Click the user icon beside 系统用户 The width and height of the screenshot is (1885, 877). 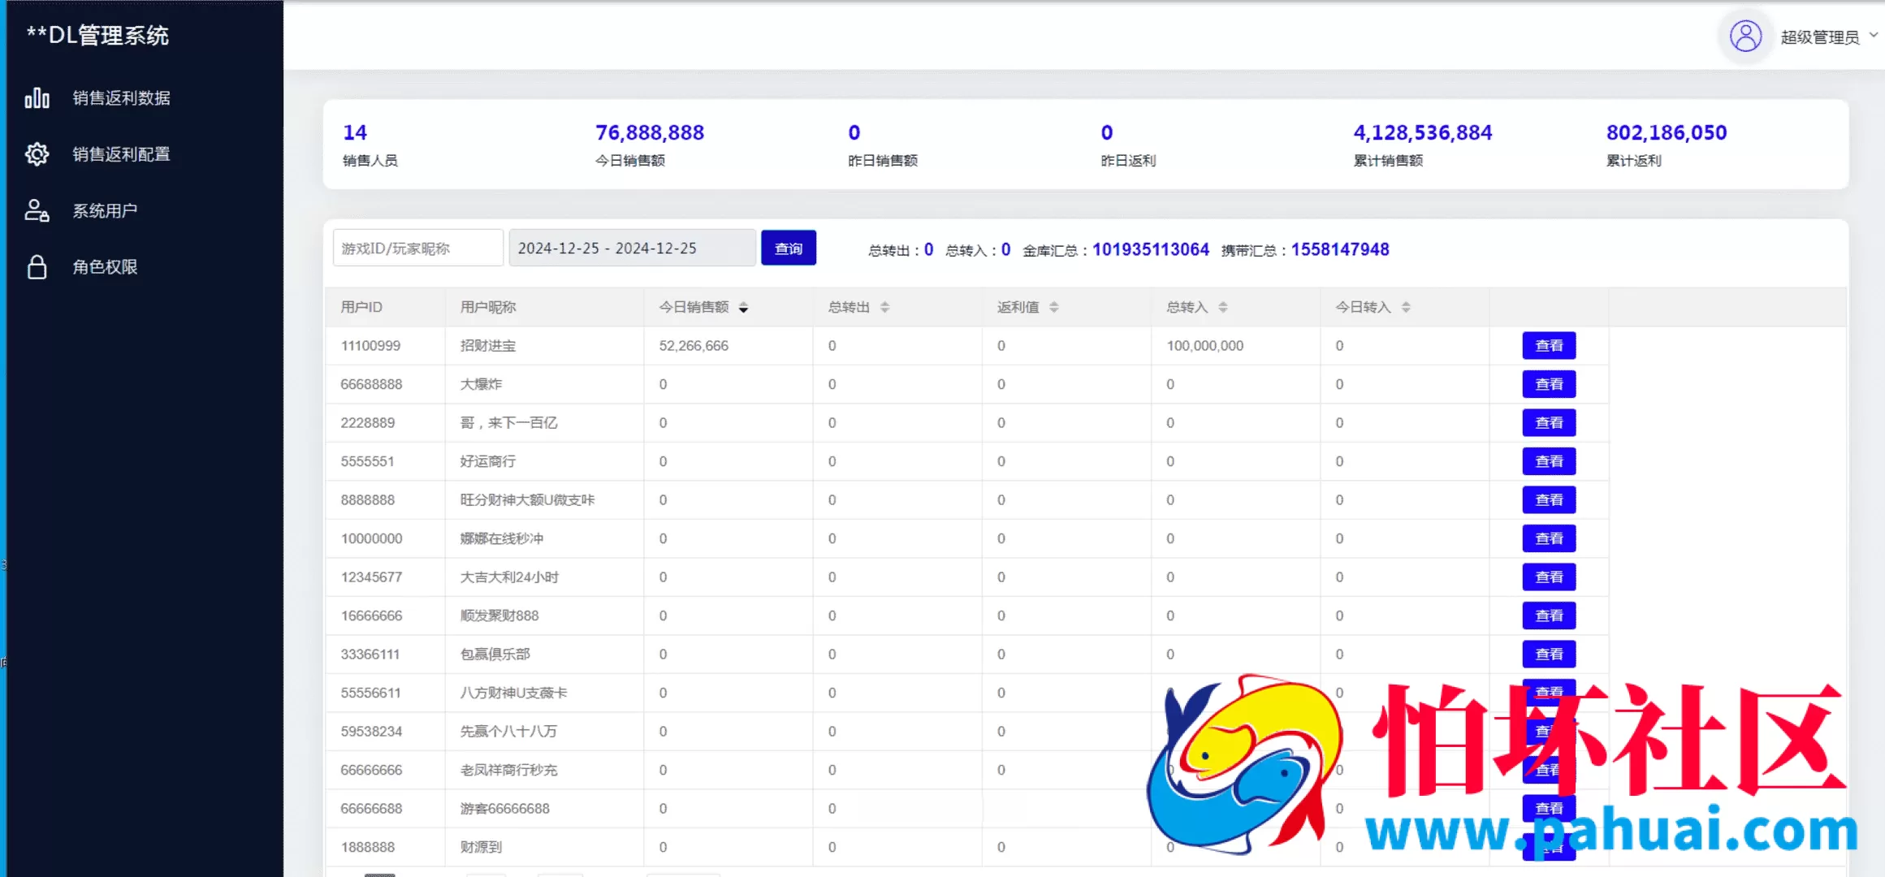[x=37, y=211]
